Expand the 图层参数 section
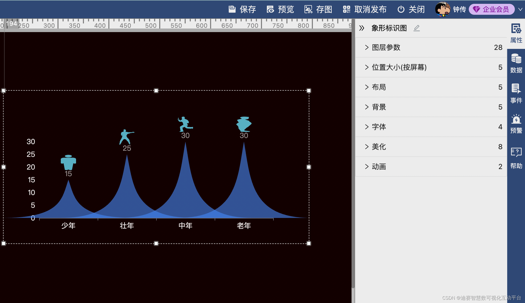The height and width of the screenshot is (303, 525). coord(431,47)
